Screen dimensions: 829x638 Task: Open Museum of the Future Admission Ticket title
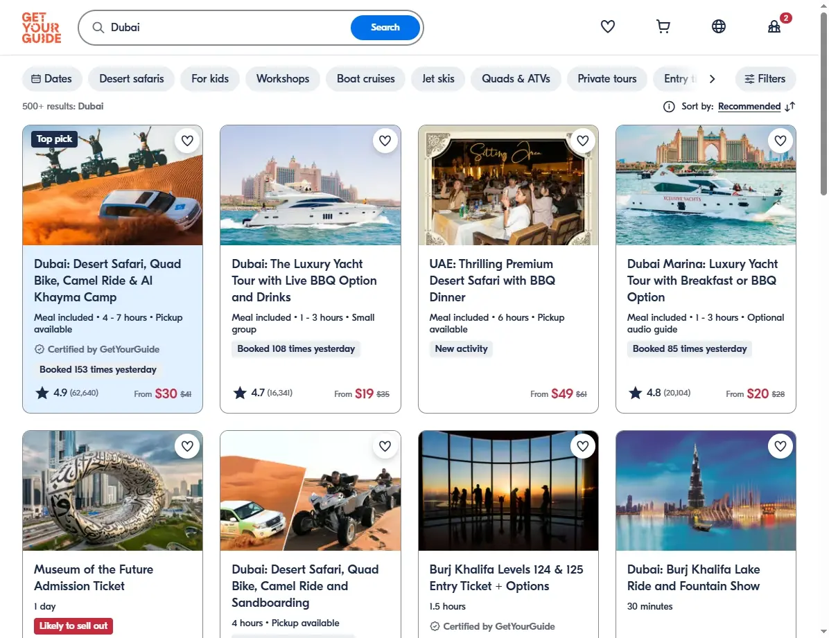click(x=94, y=578)
